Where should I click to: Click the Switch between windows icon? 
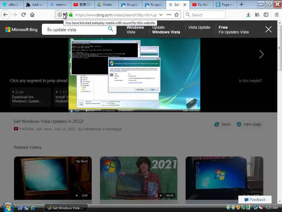(26, 208)
